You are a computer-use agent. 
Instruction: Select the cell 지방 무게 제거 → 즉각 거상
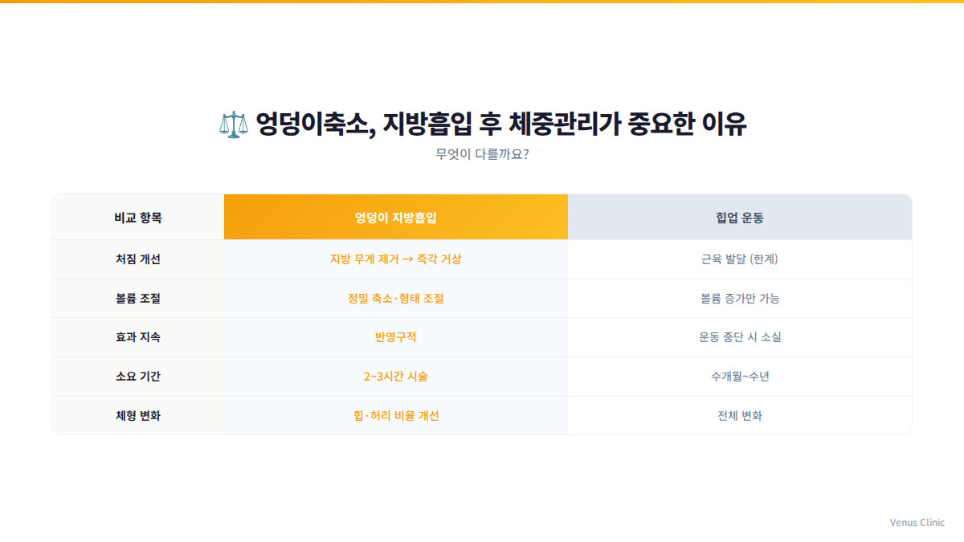(396, 259)
